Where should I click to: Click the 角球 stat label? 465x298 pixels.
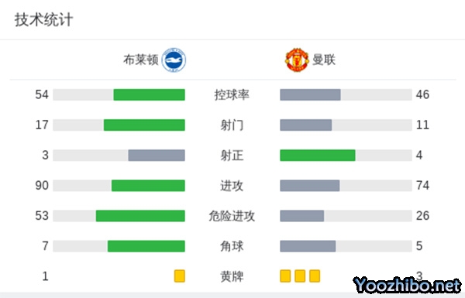point(232,246)
